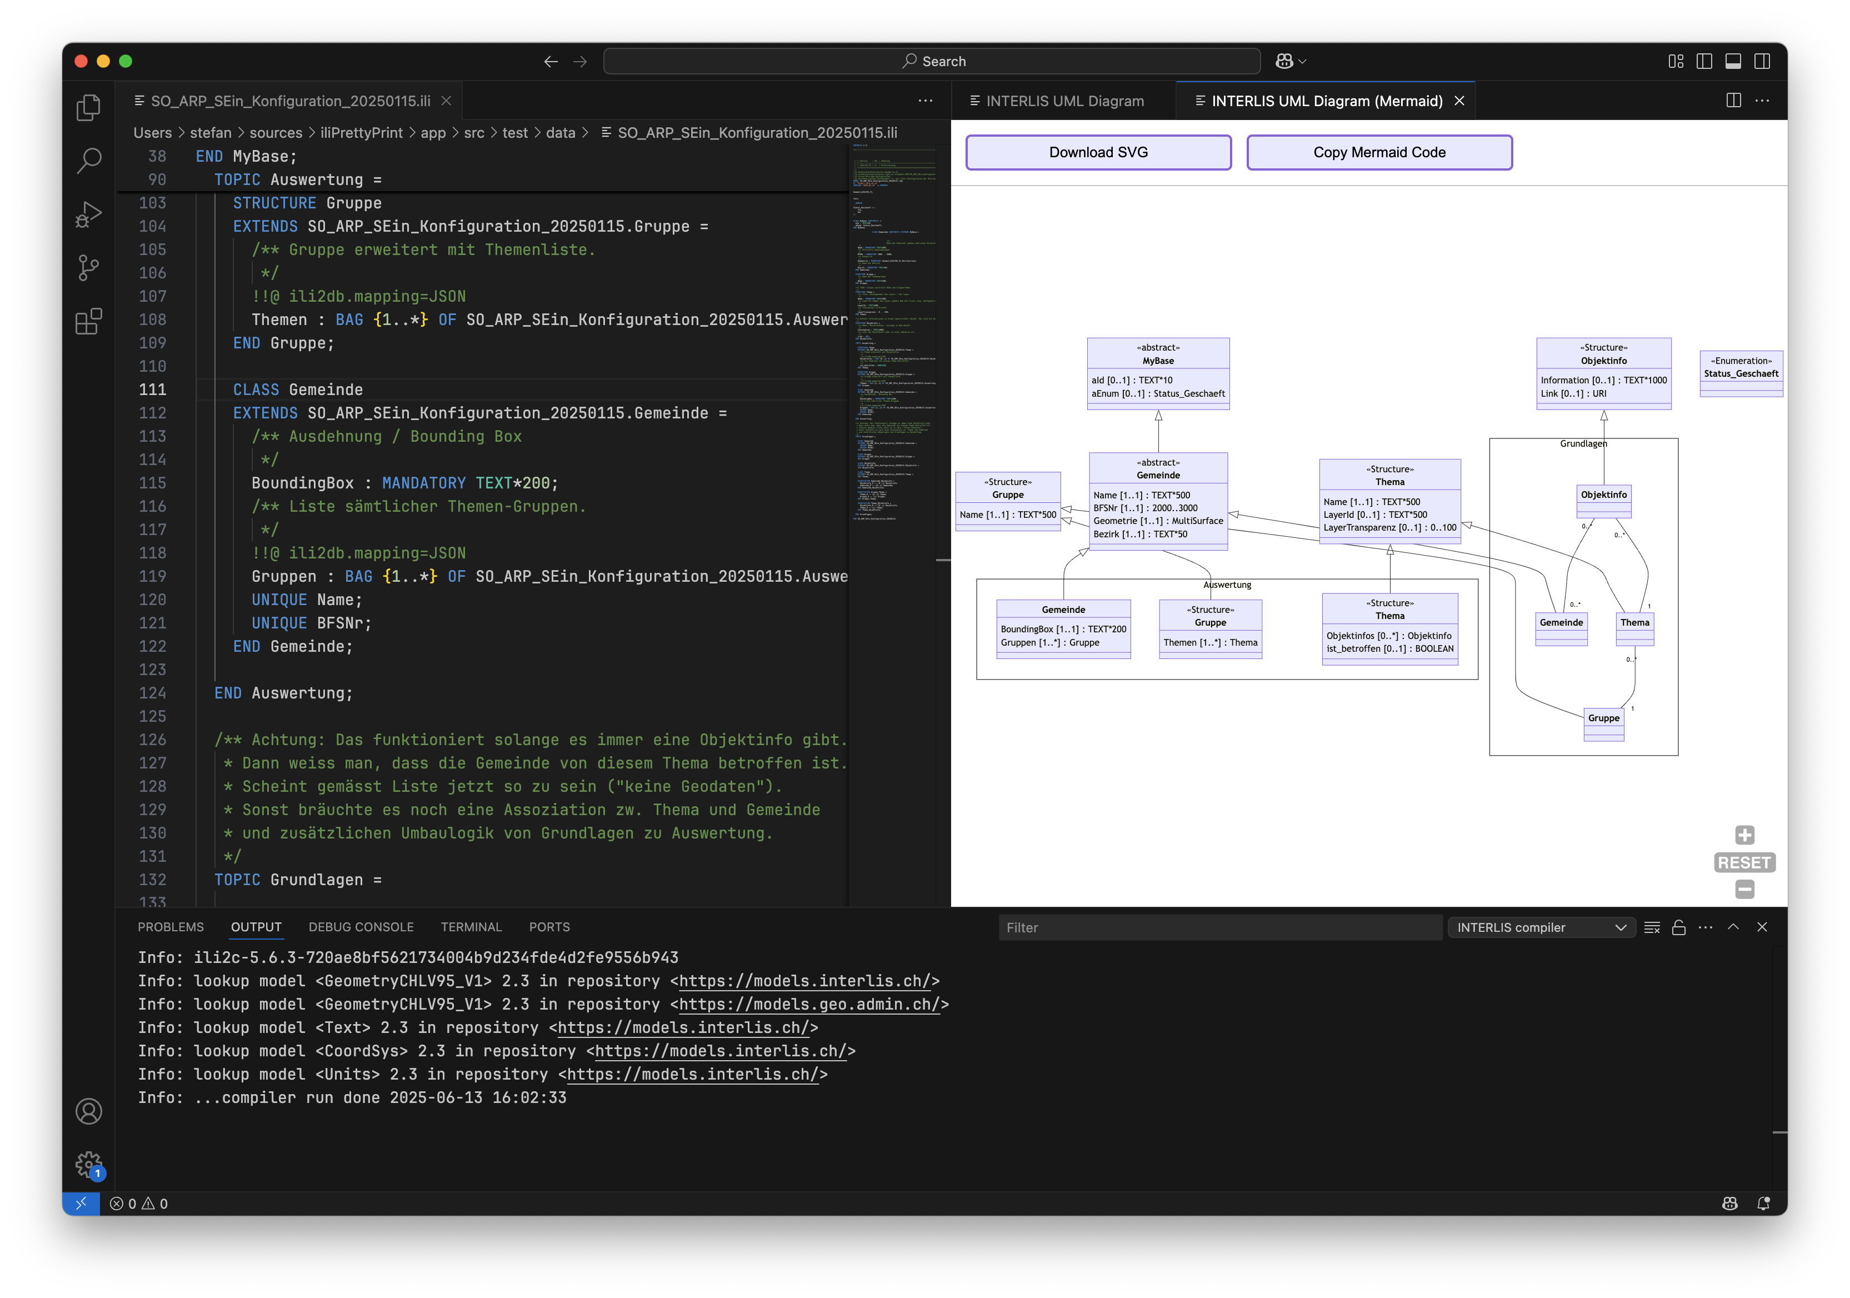Click the 'data' breadcrumb segment
This screenshot has width=1850, height=1298.
561,133
